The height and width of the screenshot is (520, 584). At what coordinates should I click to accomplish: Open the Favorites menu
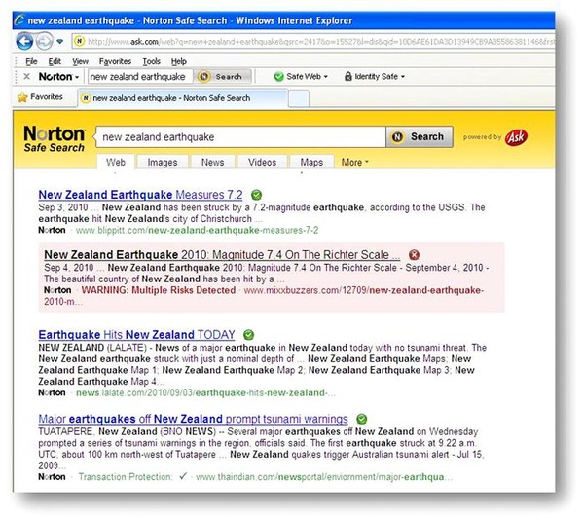pyautogui.click(x=115, y=61)
